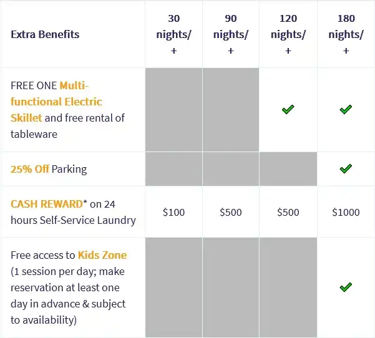This screenshot has height=338, width=375.
Task: Click the $500 reward under 120 nights
Action: coord(288,212)
